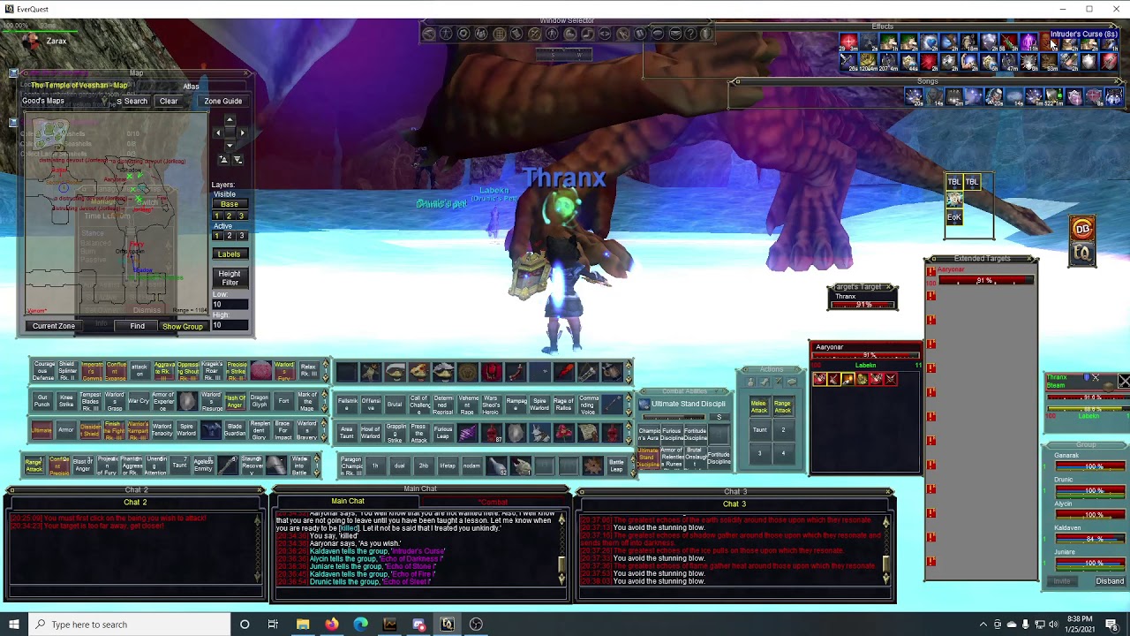The image size is (1130, 636).
Task: Click the map Low height input field
Action: pyautogui.click(x=230, y=305)
